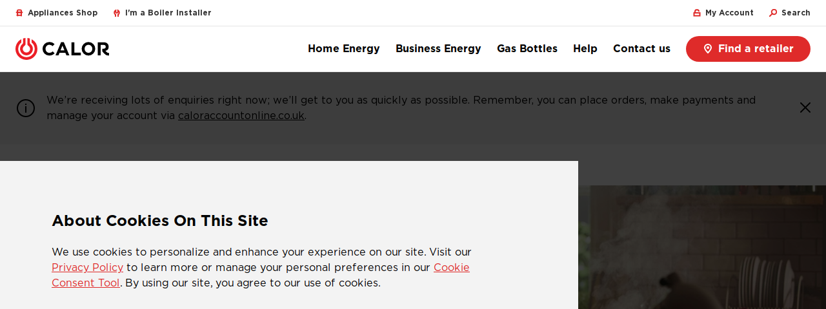Click the CALOR wordmark text

coord(76,49)
